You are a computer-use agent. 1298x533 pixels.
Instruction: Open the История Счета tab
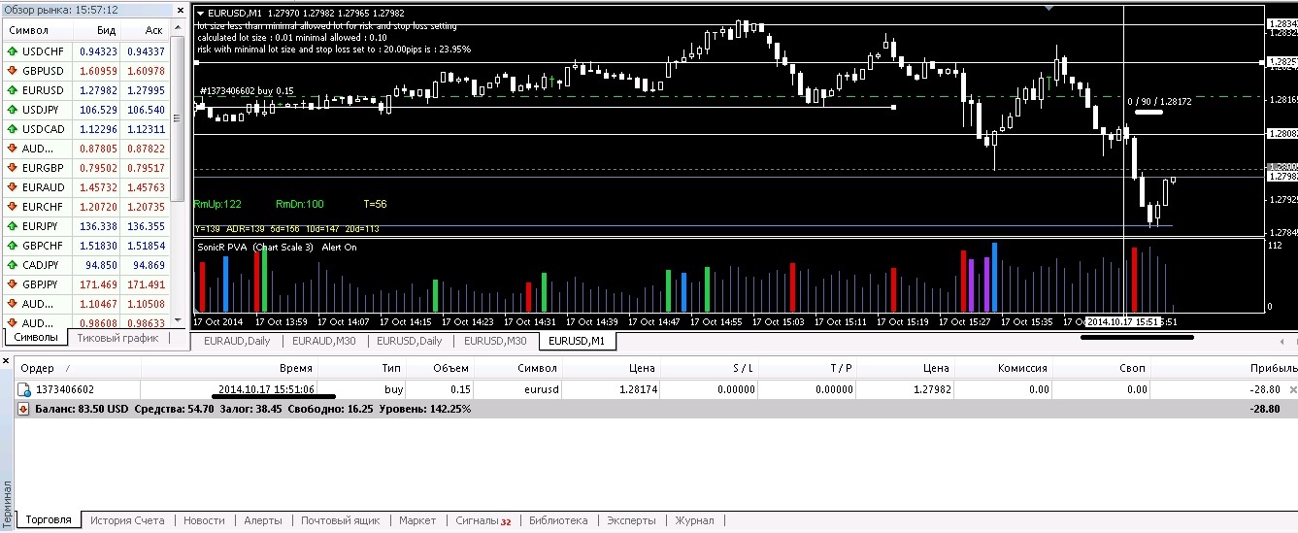click(x=127, y=520)
